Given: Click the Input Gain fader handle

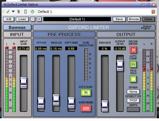Looking at the screenshot, I should [23, 83].
